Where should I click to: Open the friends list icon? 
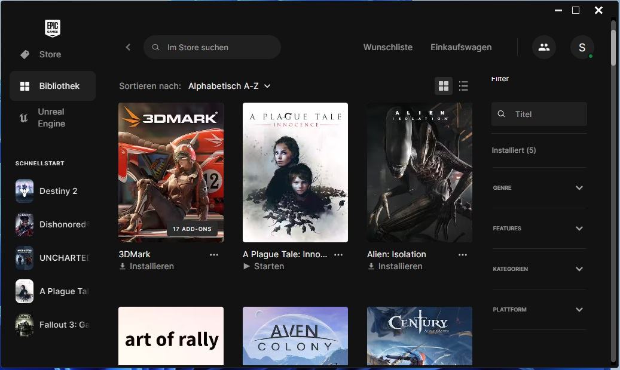(x=543, y=47)
